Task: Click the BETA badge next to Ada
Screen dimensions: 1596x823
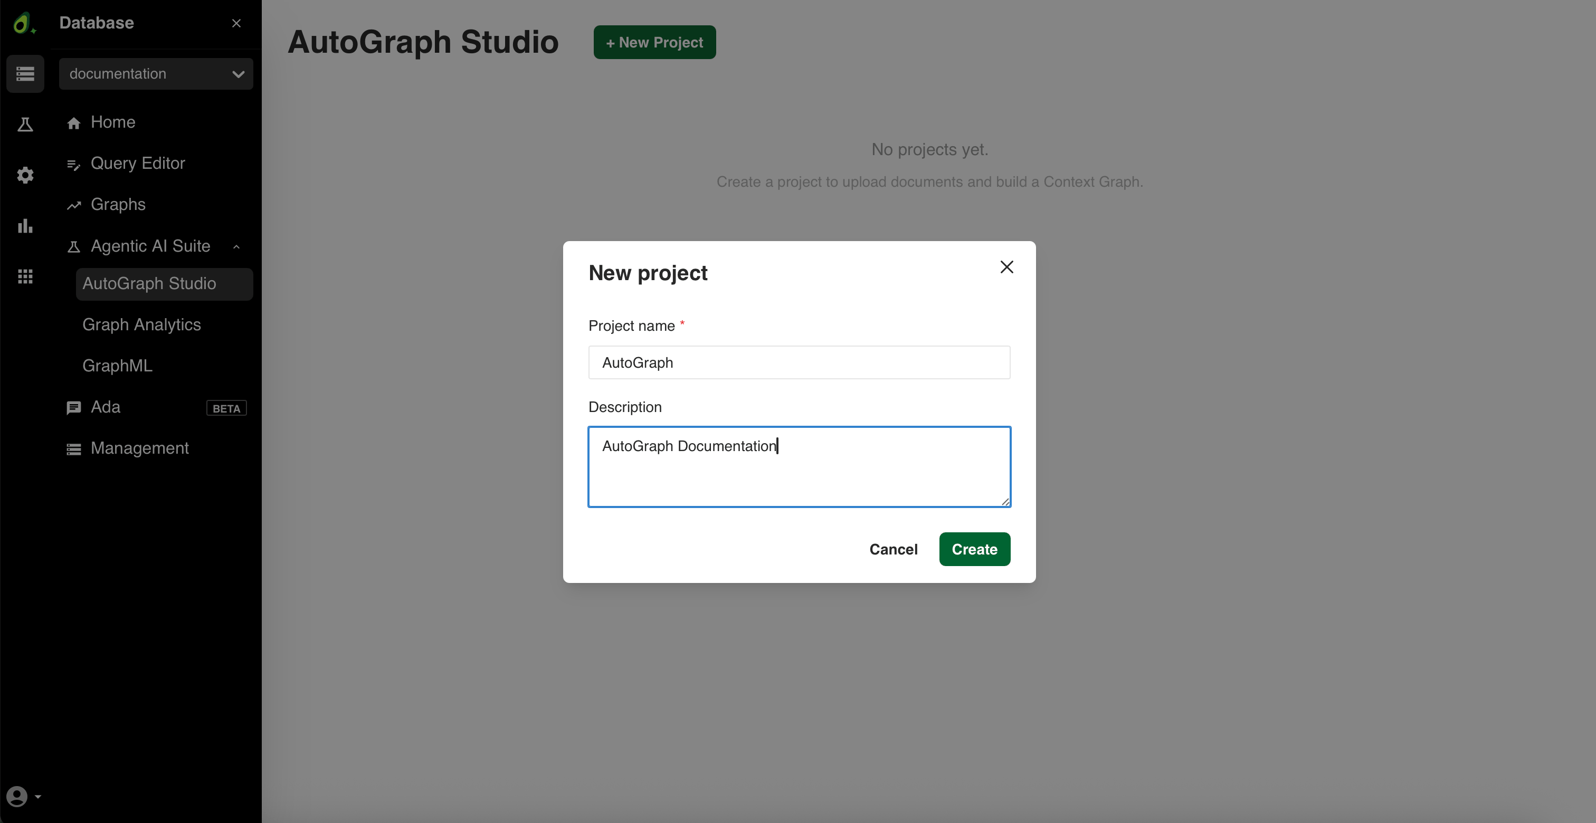Action: [x=226, y=408]
